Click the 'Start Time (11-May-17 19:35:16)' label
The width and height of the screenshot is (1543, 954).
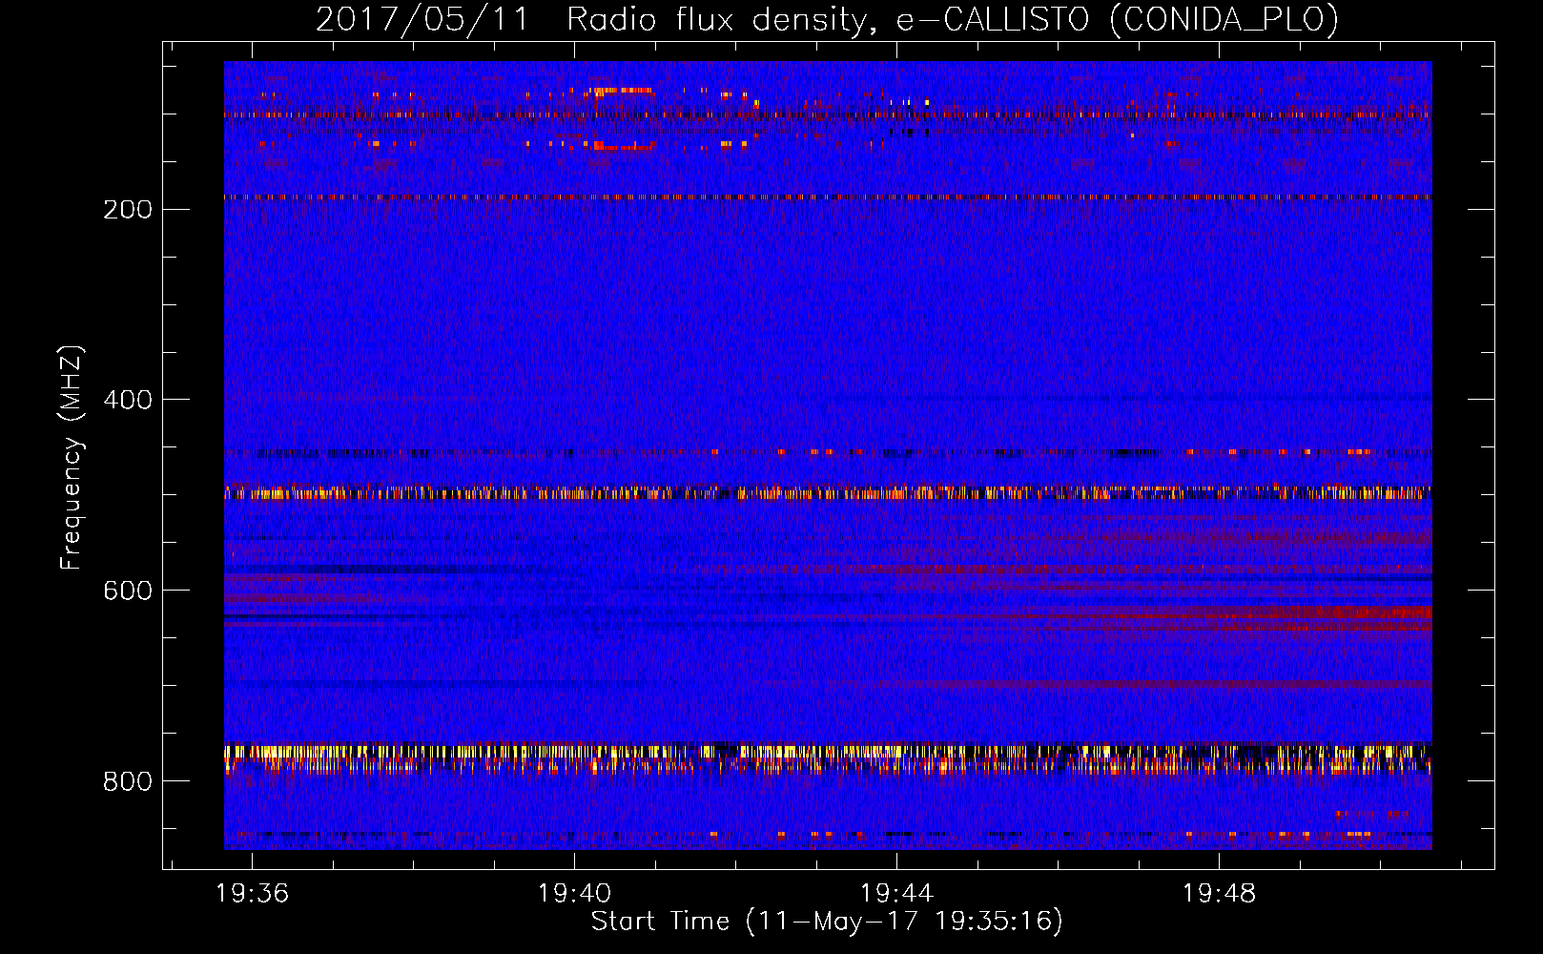tap(827, 922)
